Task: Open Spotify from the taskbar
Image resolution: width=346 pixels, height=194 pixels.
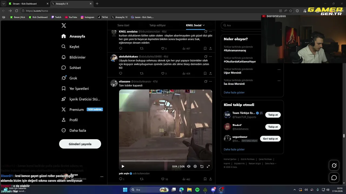Action: [197, 190]
